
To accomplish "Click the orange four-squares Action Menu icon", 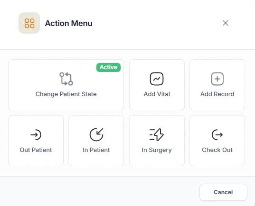I will (x=29, y=23).
